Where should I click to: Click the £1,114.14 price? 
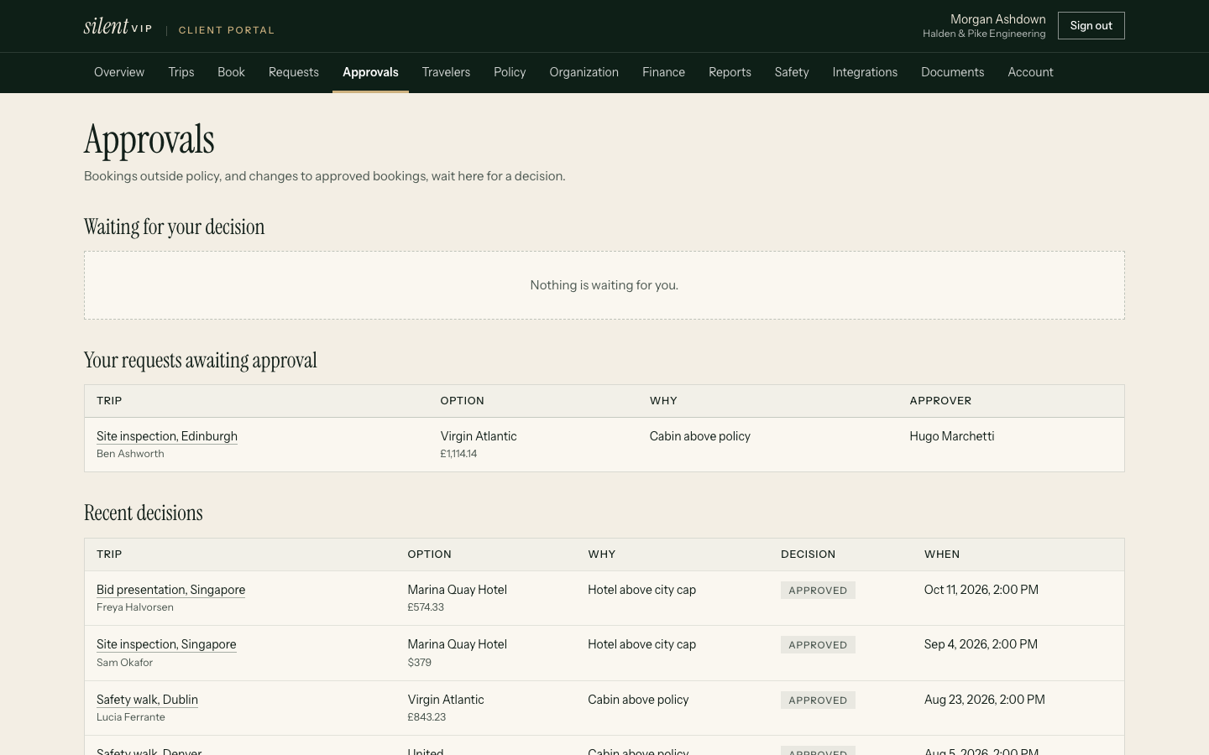(458, 454)
